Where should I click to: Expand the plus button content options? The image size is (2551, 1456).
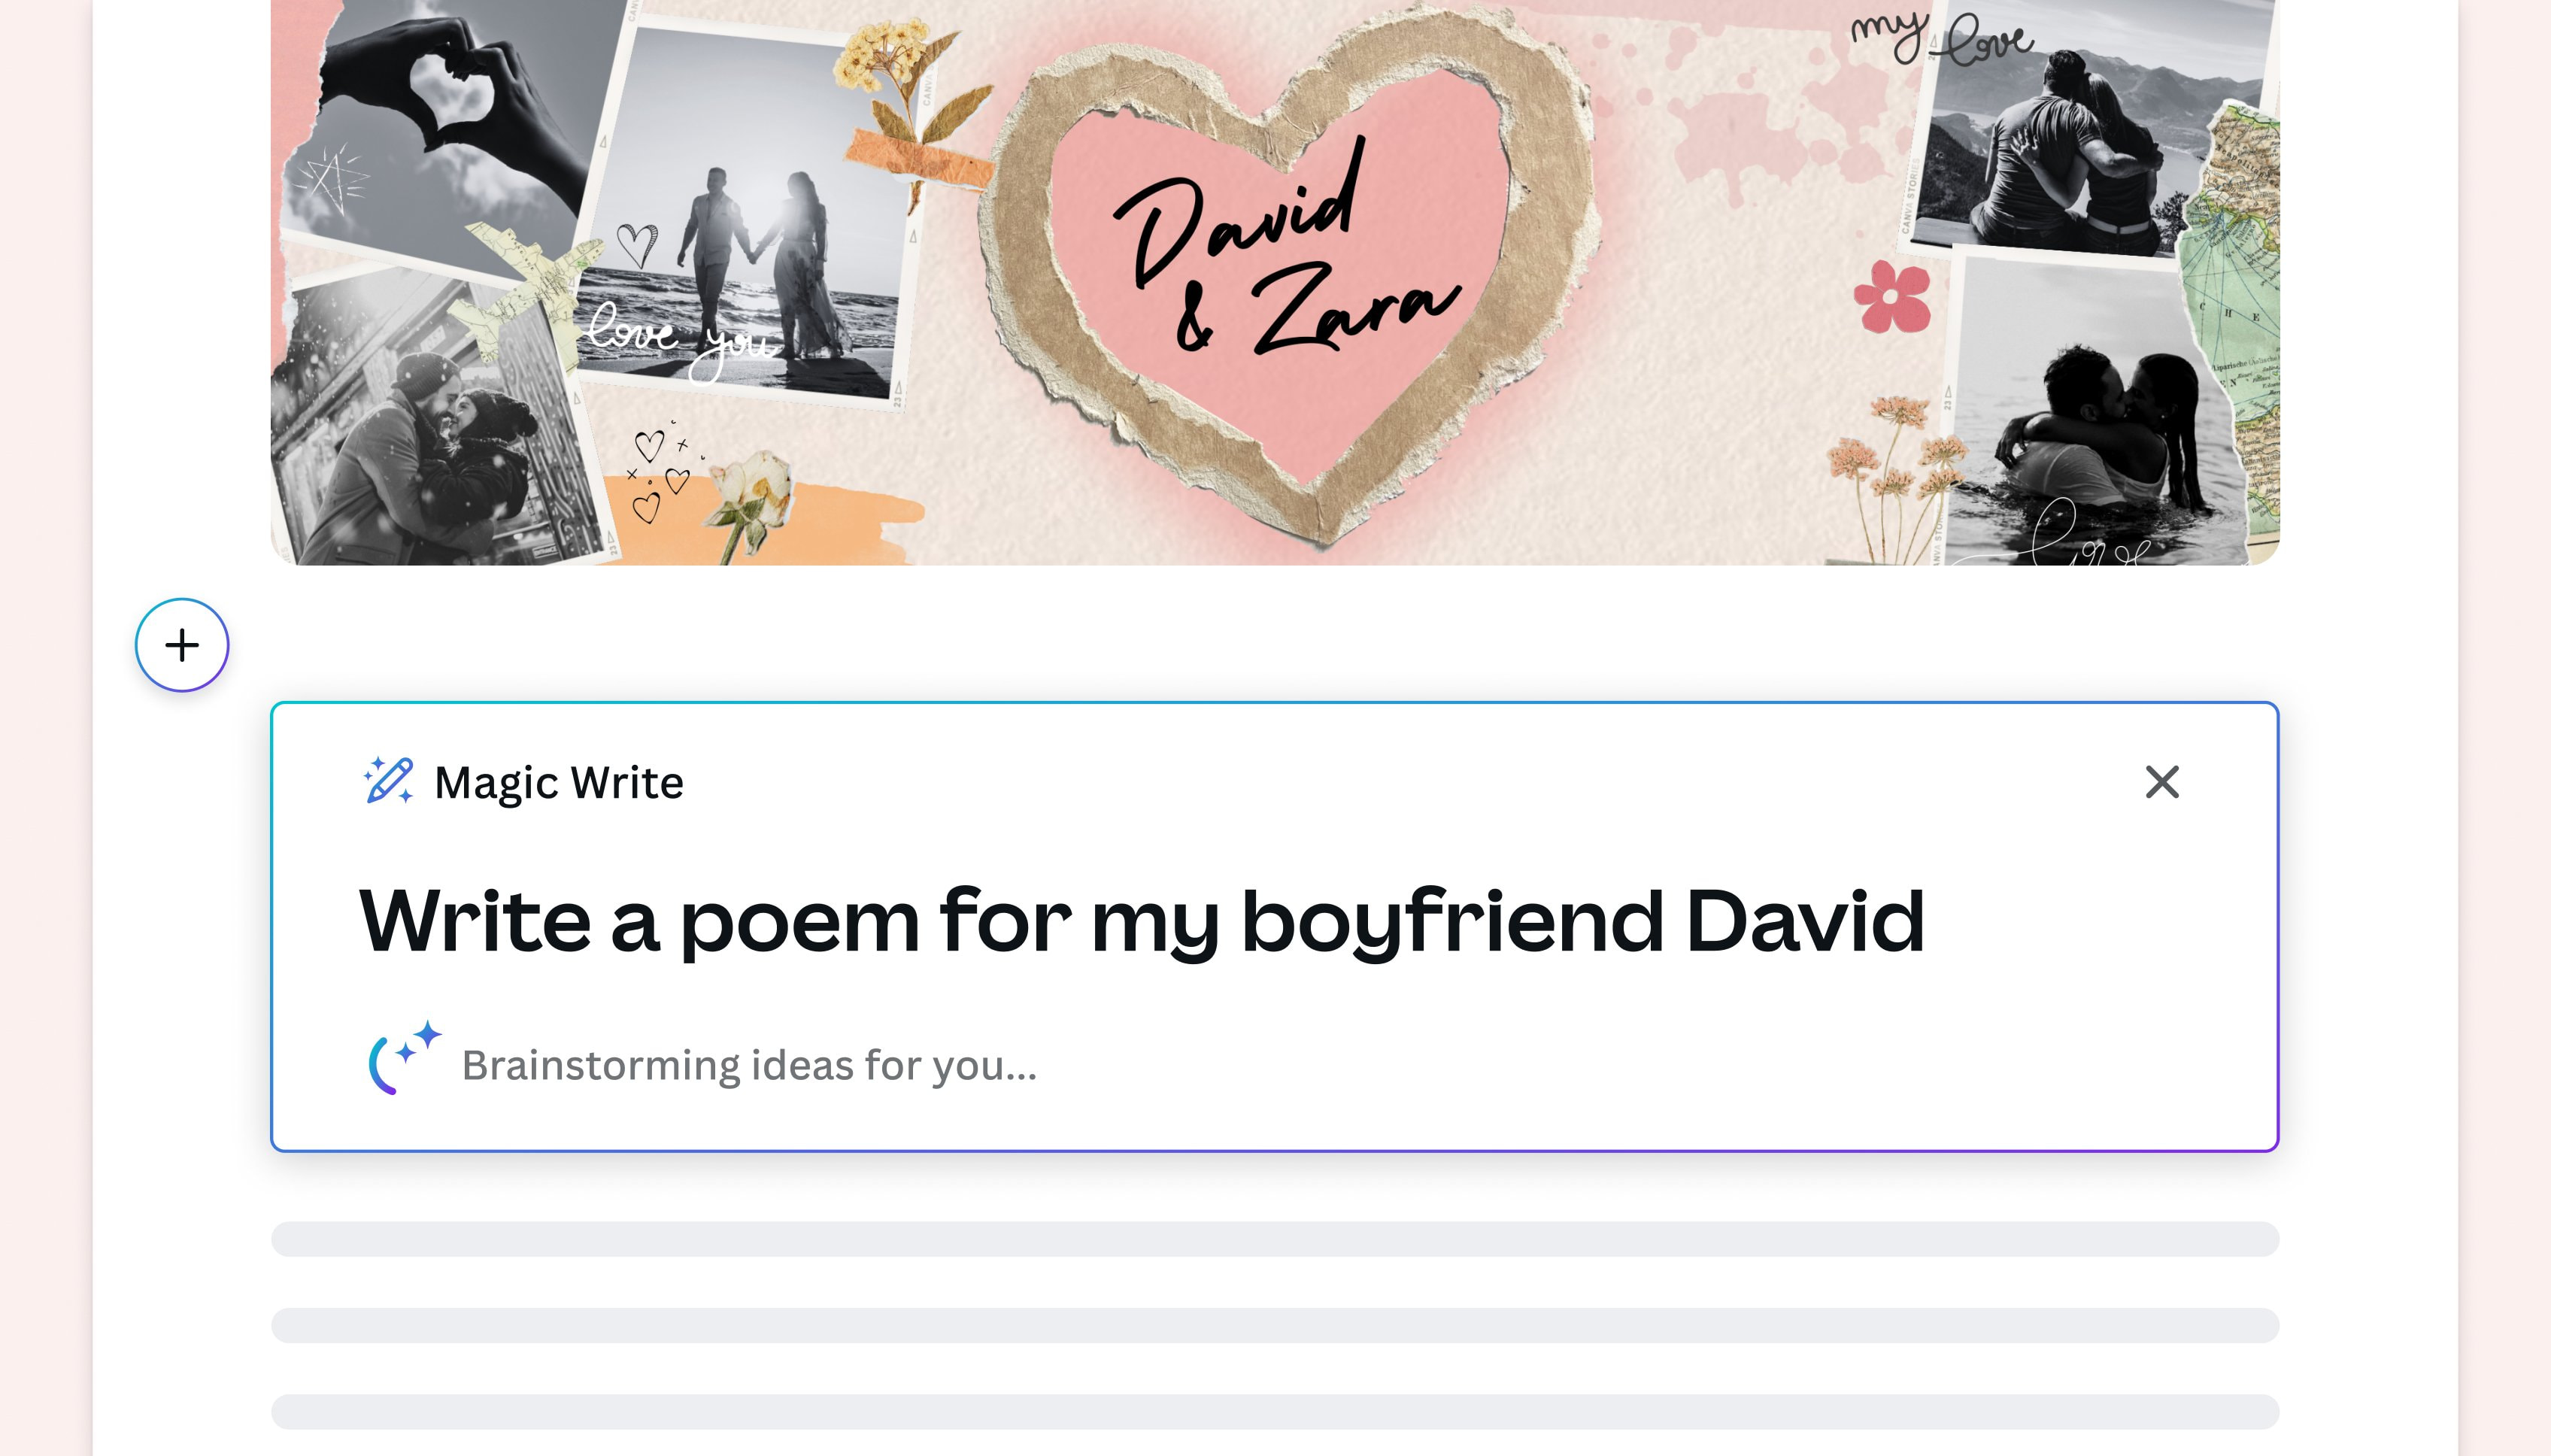click(x=181, y=644)
